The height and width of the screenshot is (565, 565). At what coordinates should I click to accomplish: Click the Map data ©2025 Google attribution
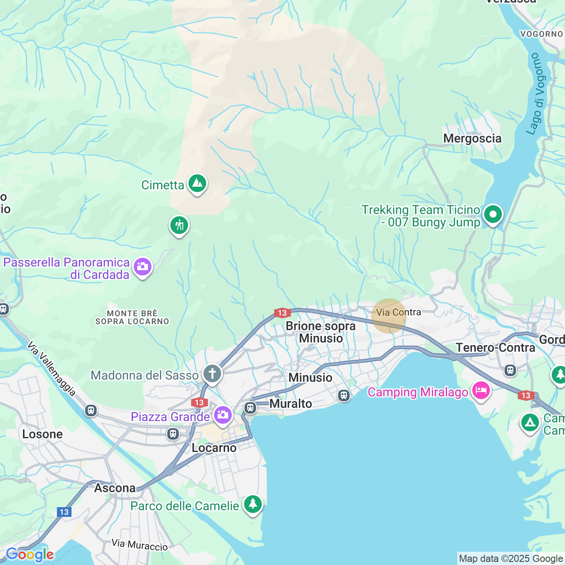(x=511, y=559)
